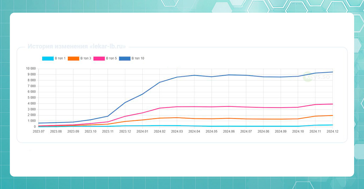Click the pink line point at 2024.11
This screenshot has height=189, width=364.
[x=315, y=105]
